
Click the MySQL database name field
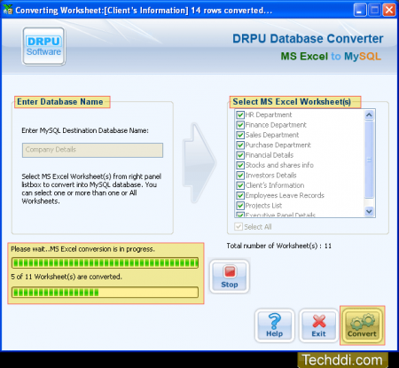point(92,150)
